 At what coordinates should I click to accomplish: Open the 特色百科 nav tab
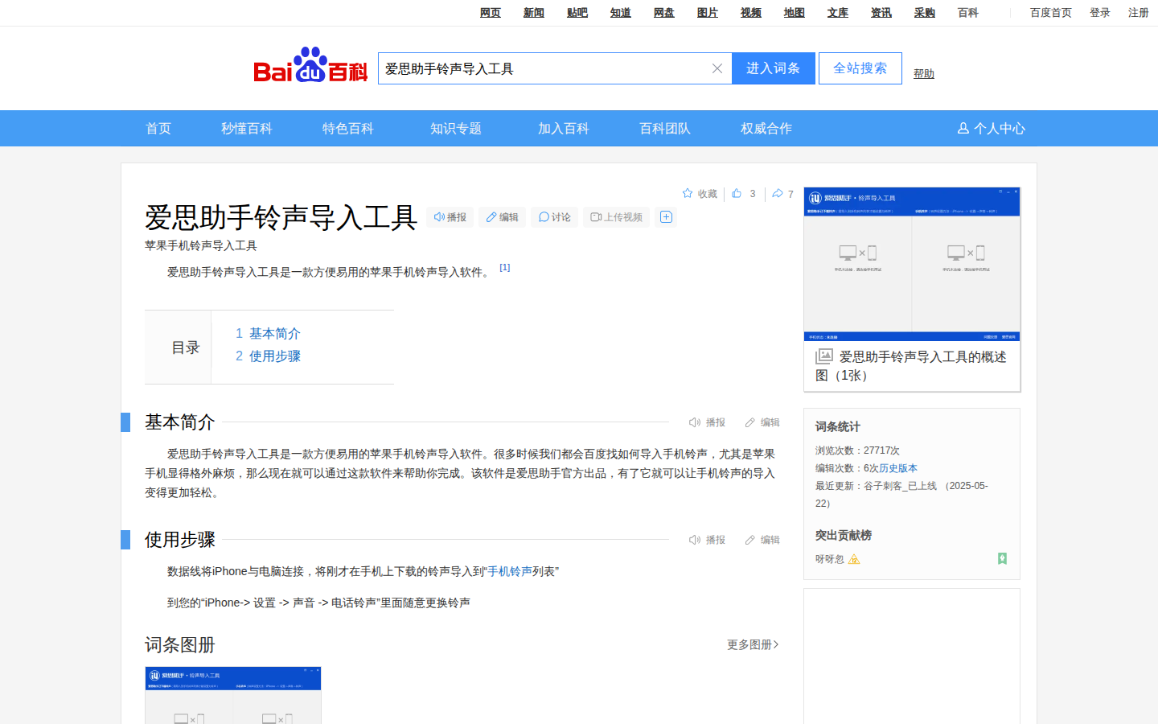point(348,128)
